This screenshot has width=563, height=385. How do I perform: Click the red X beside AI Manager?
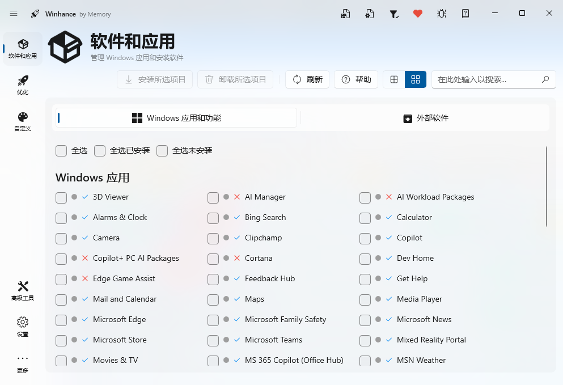pos(237,196)
